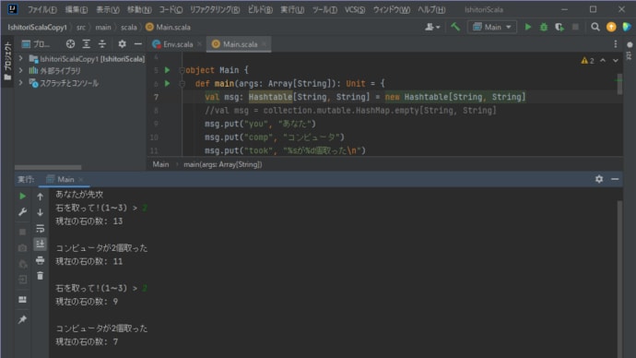Fold the object Main code block
Image resolution: width=636 pixels, height=358 pixels.
tap(182, 70)
